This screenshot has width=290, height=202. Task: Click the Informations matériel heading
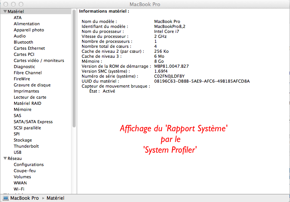[x=104, y=11]
